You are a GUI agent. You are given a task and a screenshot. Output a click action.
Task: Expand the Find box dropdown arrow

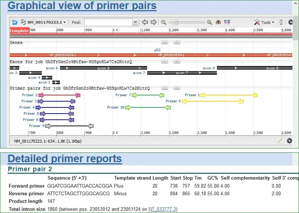click(x=136, y=22)
